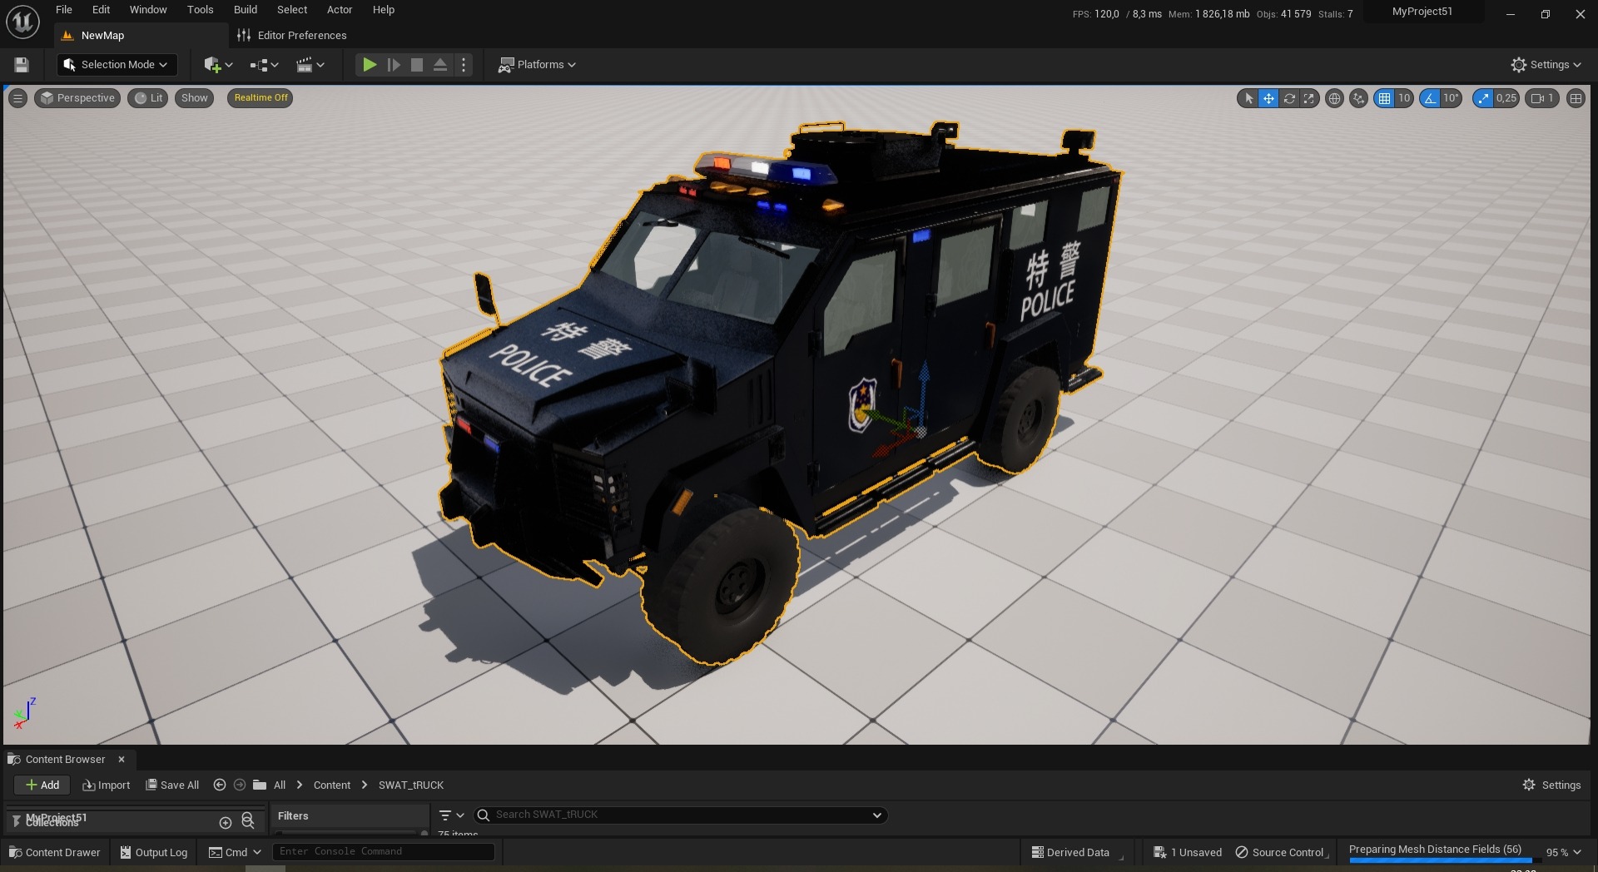Open the Add content to project dropdown
The height and width of the screenshot is (872, 1598).
pyautogui.click(x=218, y=65)
